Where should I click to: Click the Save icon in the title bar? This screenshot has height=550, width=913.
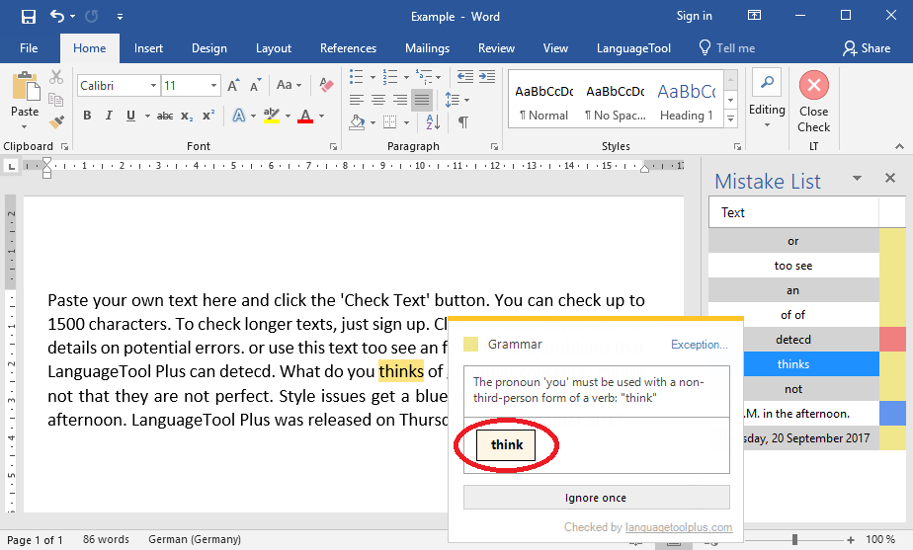28,17
